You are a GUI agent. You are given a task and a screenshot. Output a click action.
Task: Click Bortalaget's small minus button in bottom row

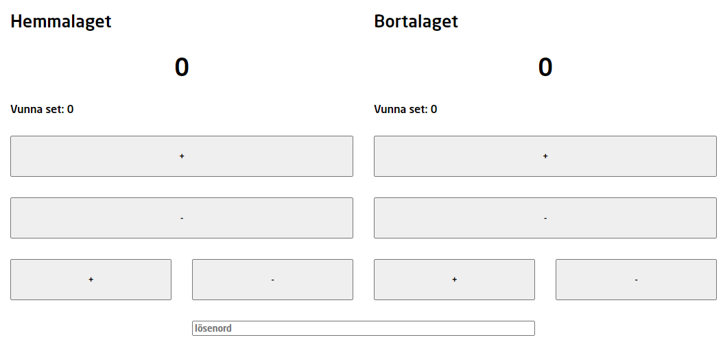[x=636, y=280]
